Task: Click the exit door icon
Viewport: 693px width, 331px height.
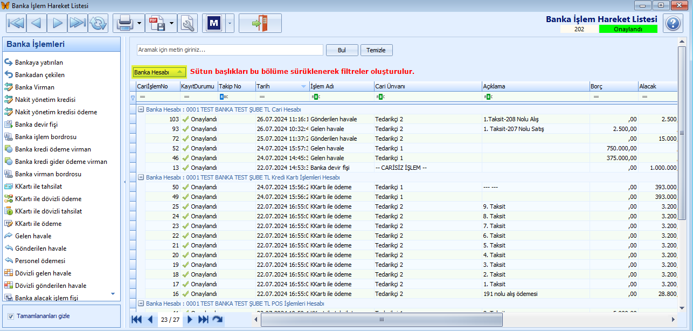Action: [x=260, y=23]
